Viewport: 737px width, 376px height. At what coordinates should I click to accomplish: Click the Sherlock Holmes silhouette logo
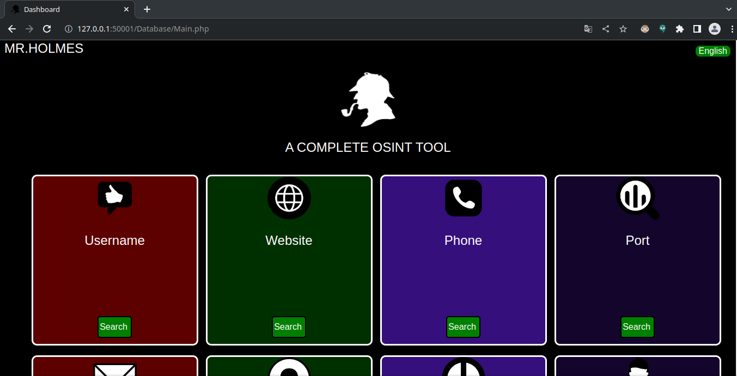click(x=368, y=99)
